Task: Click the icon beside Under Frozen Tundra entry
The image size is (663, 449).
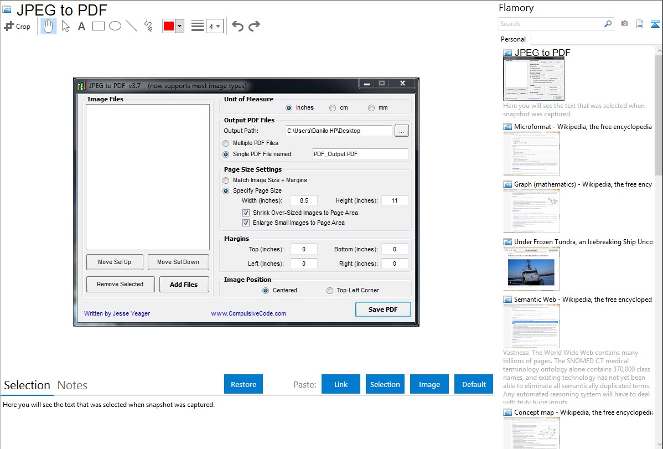Action: [507, 242]
